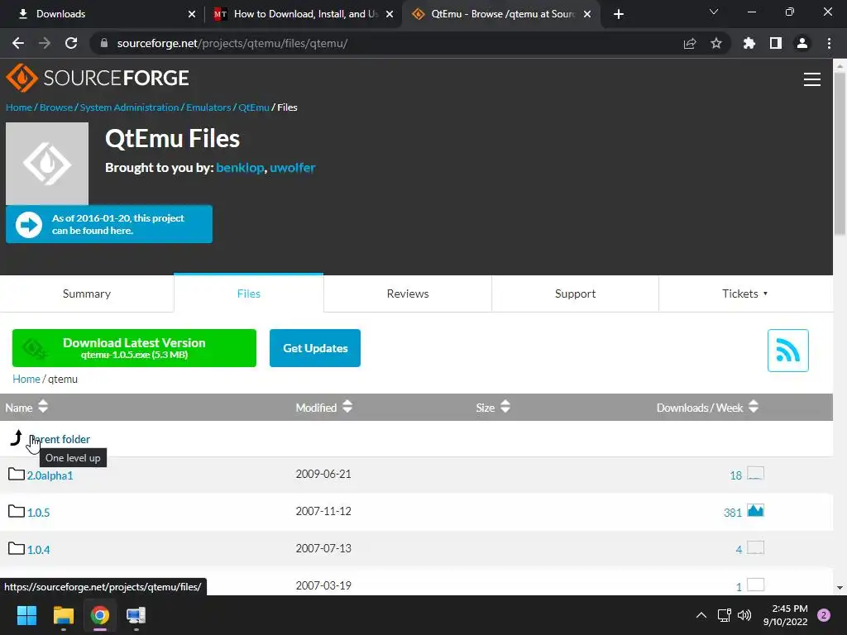This screenshot has width=847, height=635.
Task: Open the Chrome profile avatar icon
Action: (802, 43)
